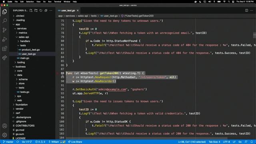Click feedback icon in status bar
256x144 pixels.
pyautogui.click(x=246, y=142)
